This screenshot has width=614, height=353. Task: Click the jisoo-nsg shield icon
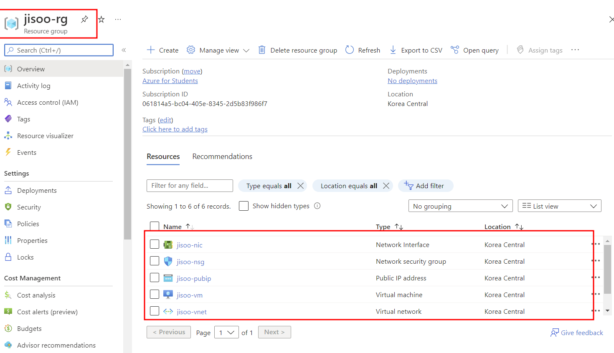point(168,262)
